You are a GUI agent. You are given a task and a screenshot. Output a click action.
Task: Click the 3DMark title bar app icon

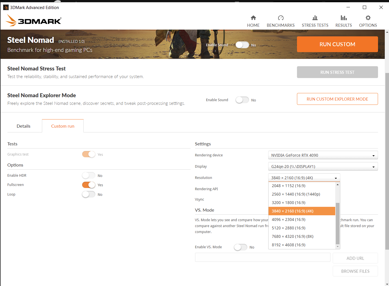click(x=6, y=7)
